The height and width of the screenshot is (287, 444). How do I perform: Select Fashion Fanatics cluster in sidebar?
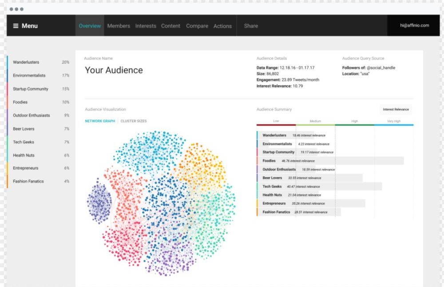click(28, 181)
